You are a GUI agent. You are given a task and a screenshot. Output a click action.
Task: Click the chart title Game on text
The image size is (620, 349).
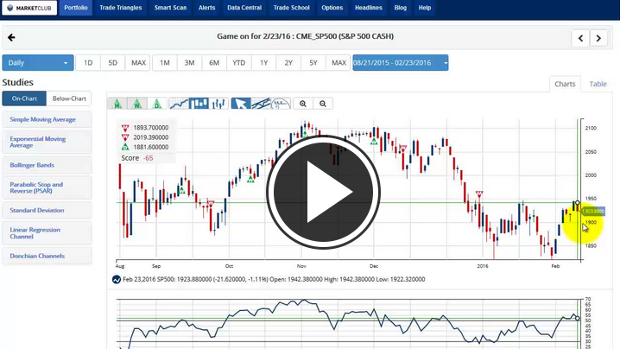[x=306, y=36]
